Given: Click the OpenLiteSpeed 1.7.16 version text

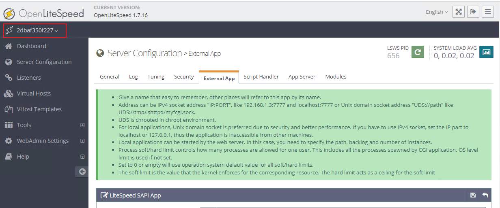Looking at the screenshot, I should 121,15.
